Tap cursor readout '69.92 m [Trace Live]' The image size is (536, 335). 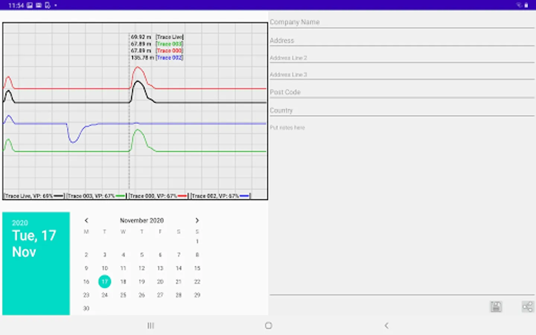(157, 37)
